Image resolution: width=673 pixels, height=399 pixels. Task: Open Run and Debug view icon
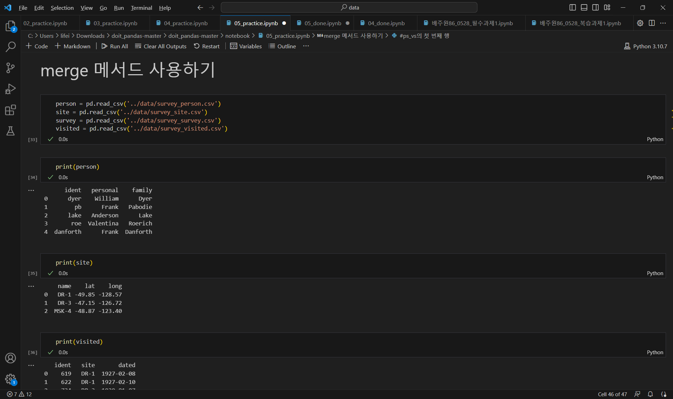click(10, 89)
